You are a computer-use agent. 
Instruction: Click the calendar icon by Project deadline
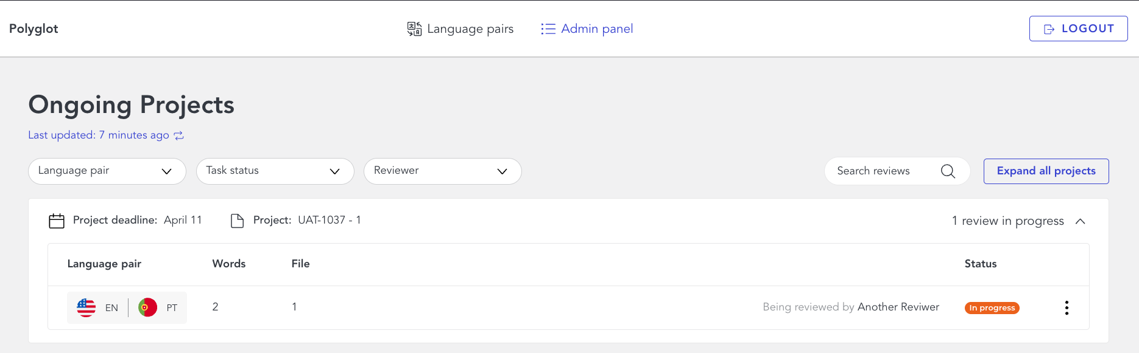pos(57,221)
